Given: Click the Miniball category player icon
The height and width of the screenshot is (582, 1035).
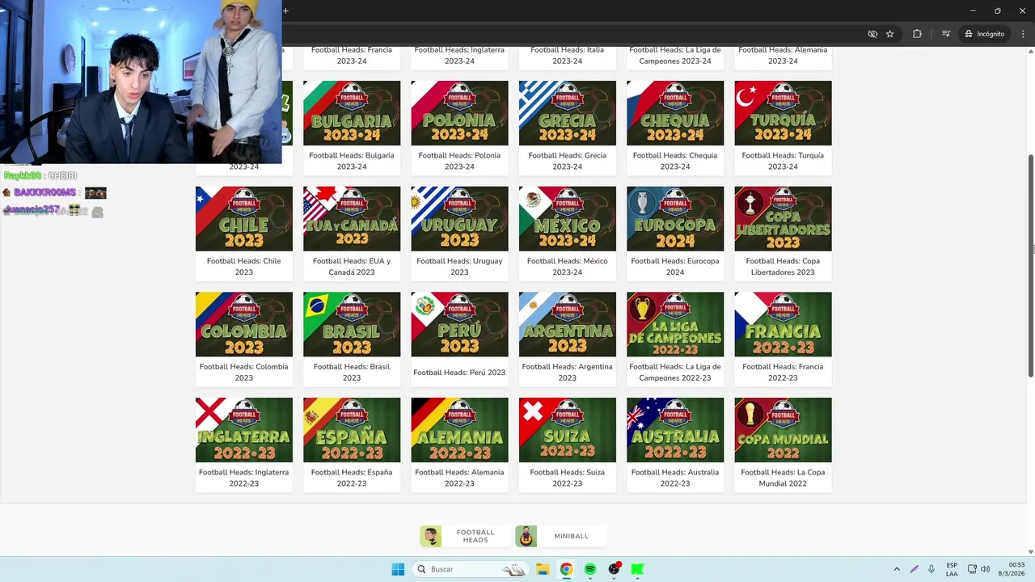Looking at the screenshot, I should 526,536.
